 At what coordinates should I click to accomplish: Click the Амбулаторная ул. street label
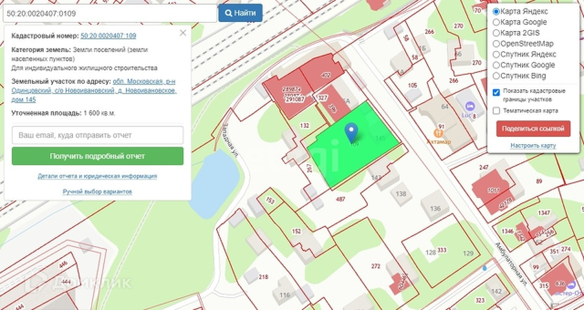(x=512, y=264)
